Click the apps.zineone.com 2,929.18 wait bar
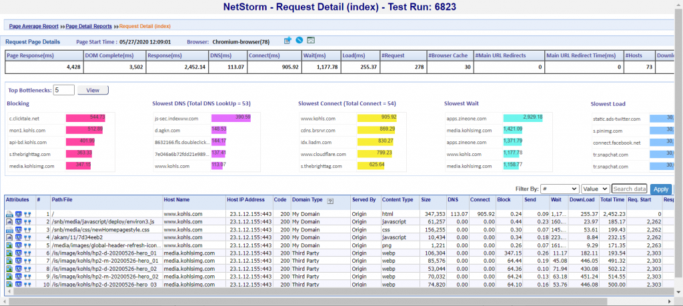 point(523,118)
